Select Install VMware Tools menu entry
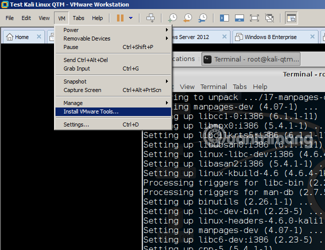Screen dimensions: 325x250 [113, 111]
